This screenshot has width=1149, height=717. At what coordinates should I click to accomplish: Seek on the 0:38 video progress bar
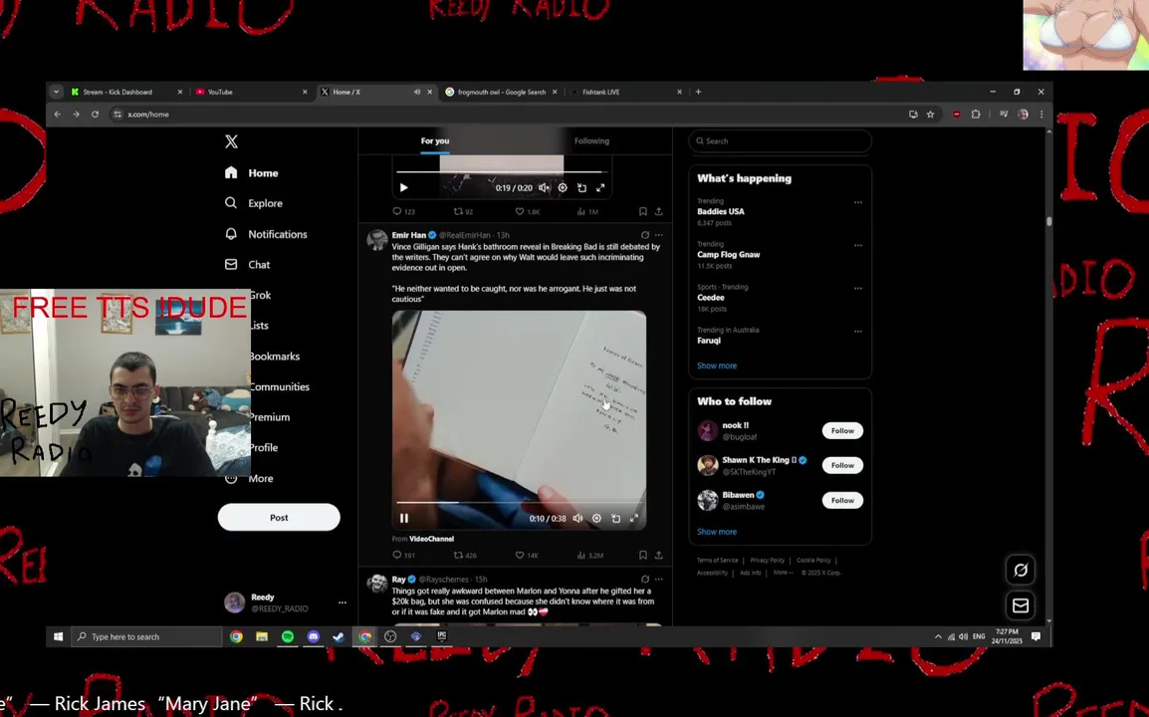coord(519,502)
